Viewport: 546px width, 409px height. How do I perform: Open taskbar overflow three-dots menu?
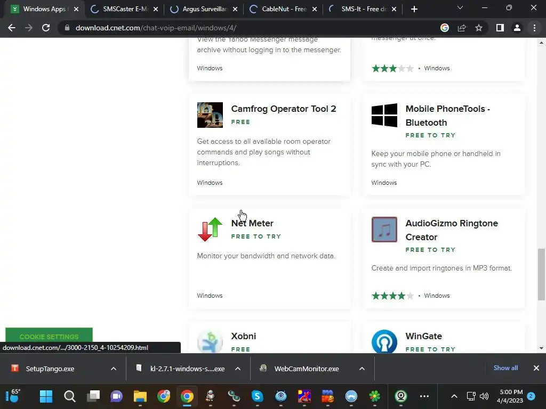point(424,396)
